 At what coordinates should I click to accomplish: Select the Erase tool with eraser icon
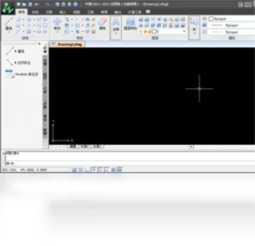(103, 23)
